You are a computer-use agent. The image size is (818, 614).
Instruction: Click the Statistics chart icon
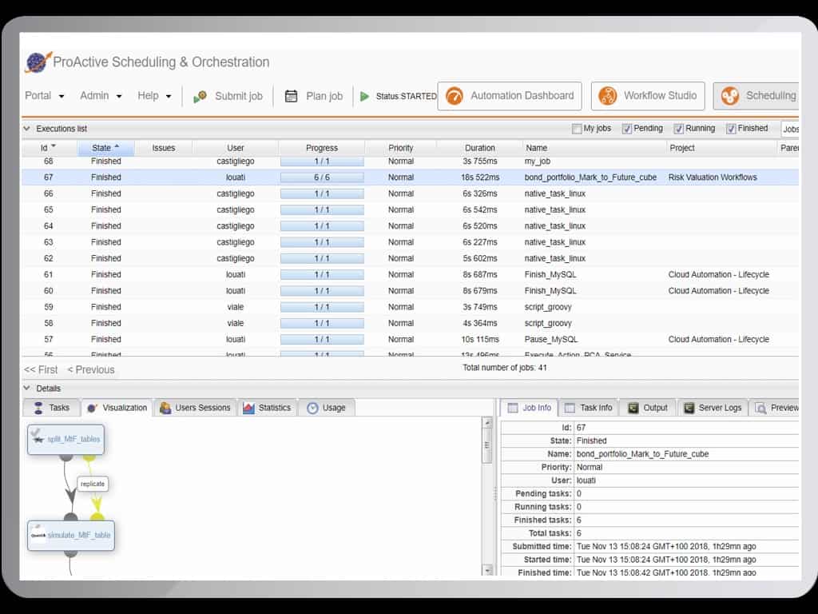click(249, 408)
